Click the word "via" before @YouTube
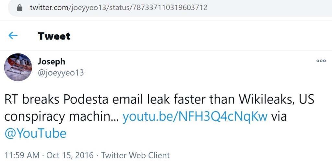Image resolution: width=332 pixels, height=166 pixels. pyautogui.click(x=279, y=117)
